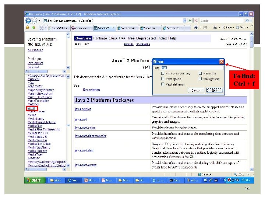Check Match whole word only in Find dialog
This screenshot has width=265, height=199.
[x=163, y=73]
